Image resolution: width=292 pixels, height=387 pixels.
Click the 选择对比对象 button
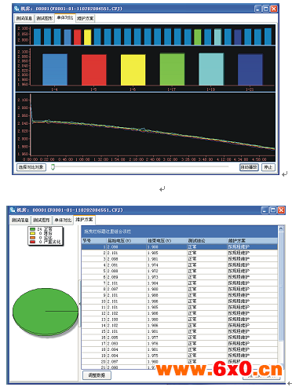click(x=31, y=167)
